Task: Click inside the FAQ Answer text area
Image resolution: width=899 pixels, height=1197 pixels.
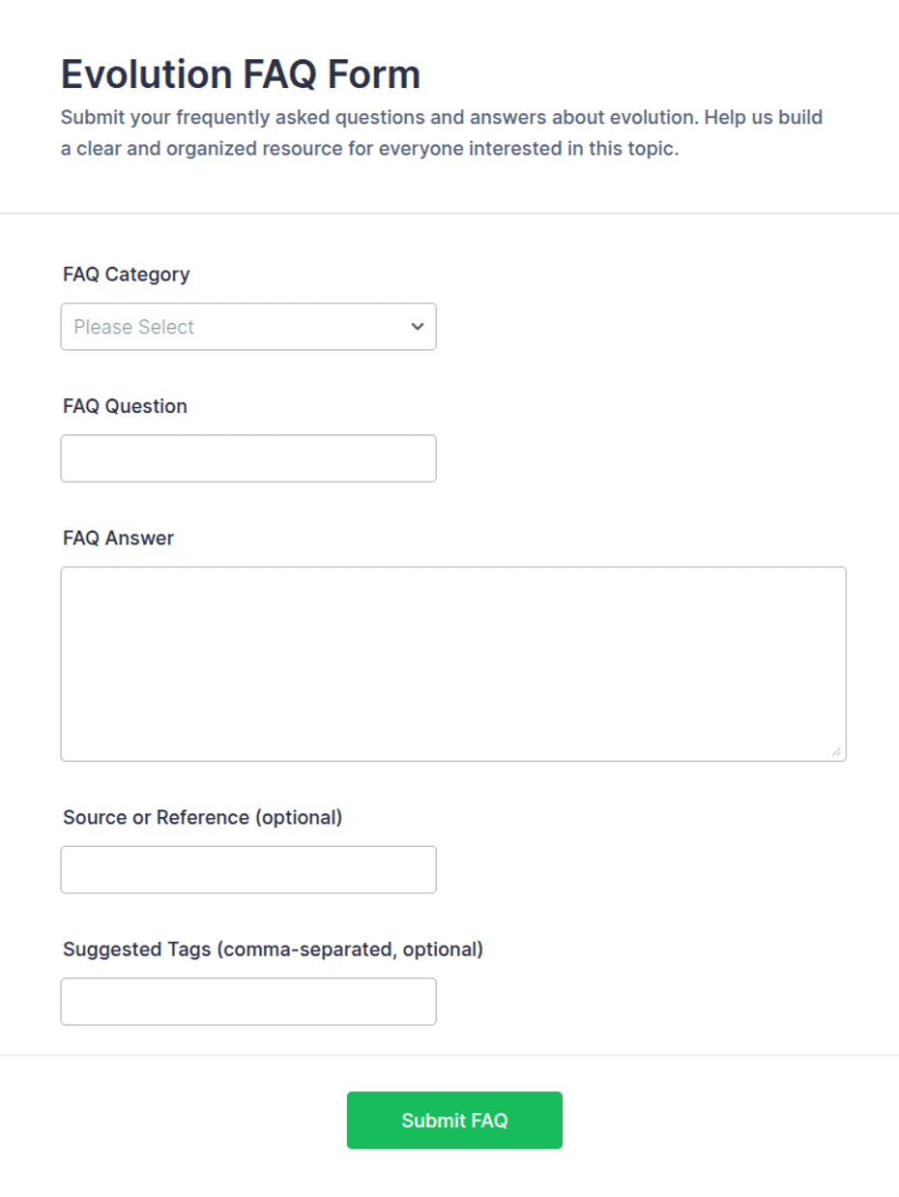Action: [453, 664]
